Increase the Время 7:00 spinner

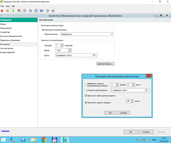(70, 49)
